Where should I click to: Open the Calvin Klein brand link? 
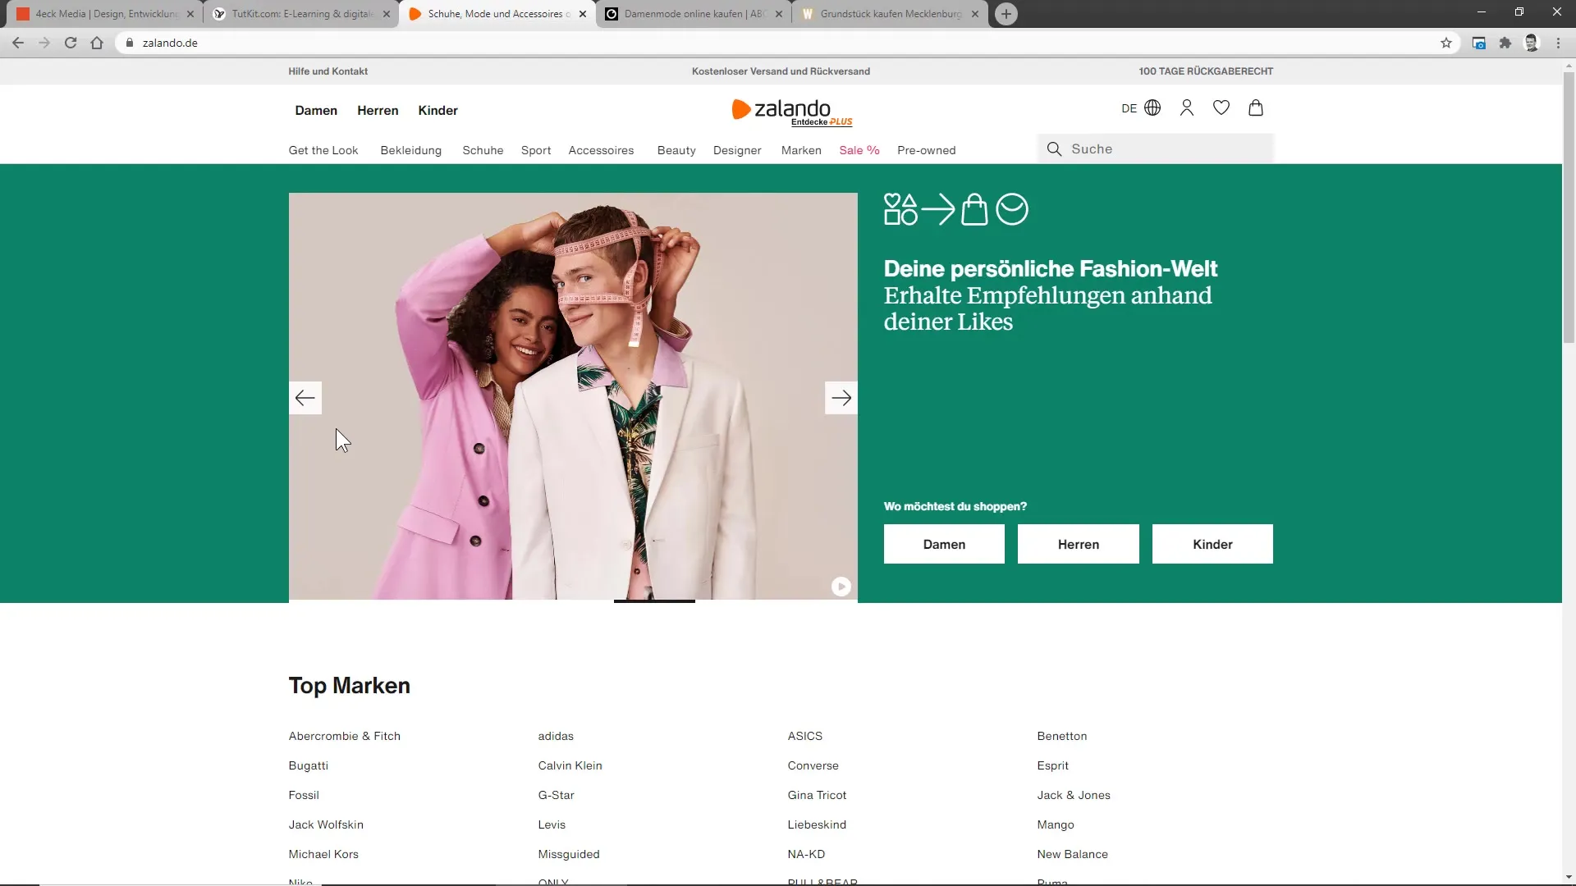pyautogui.click(x=570, y=765)
